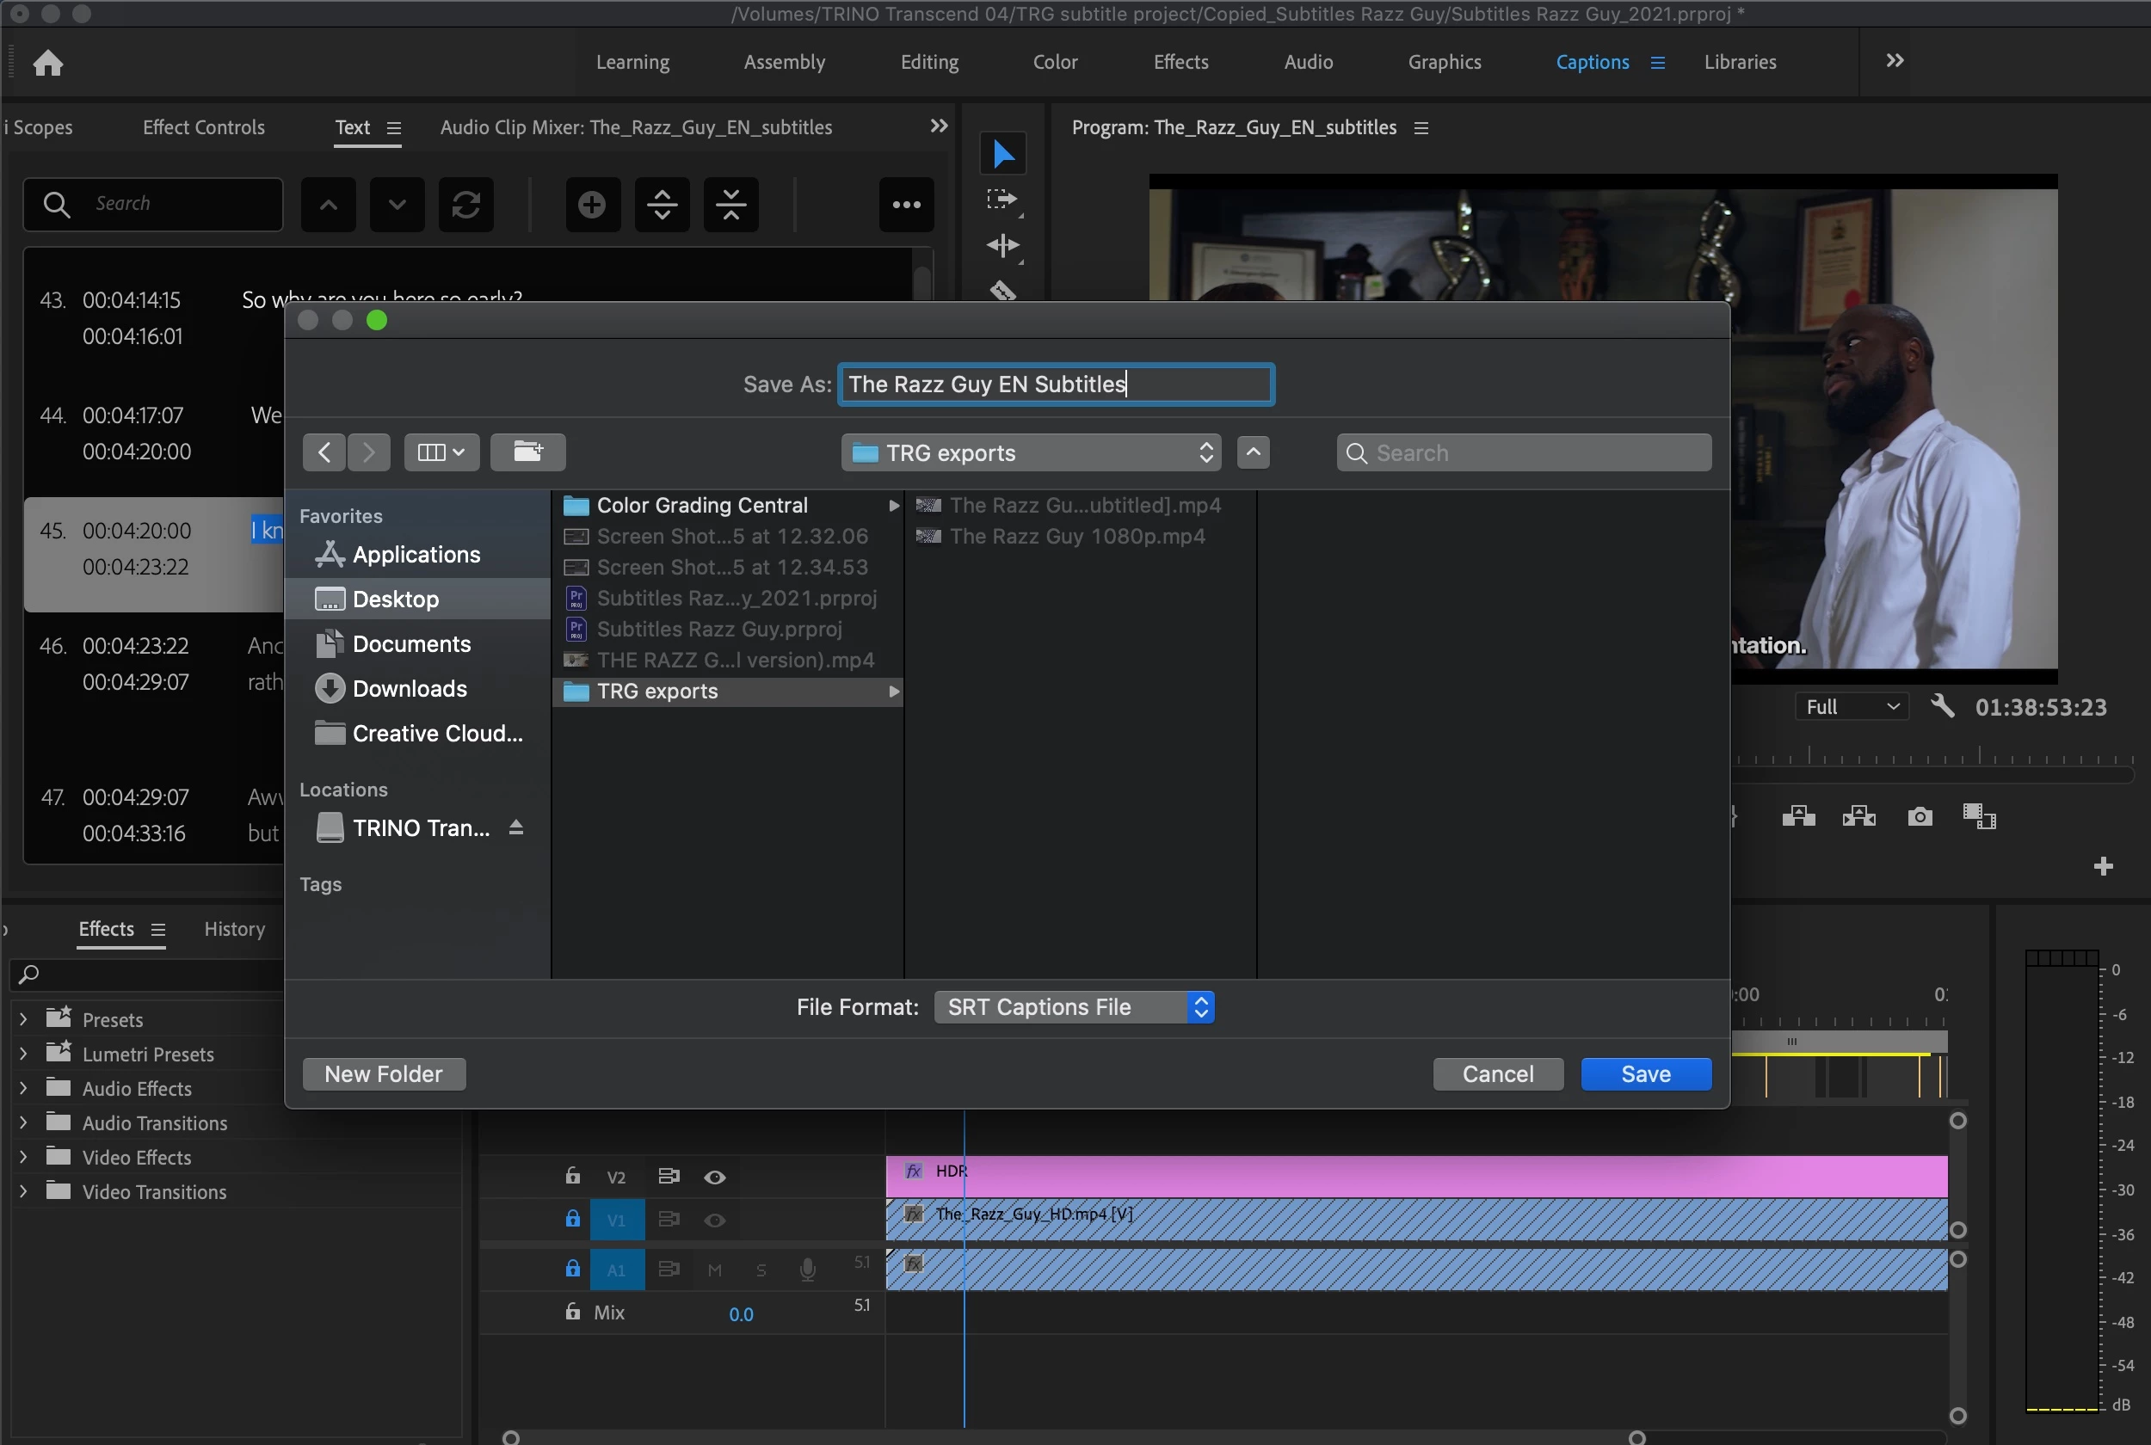Unlock the A1 audio track

(x=572, y=1269)
